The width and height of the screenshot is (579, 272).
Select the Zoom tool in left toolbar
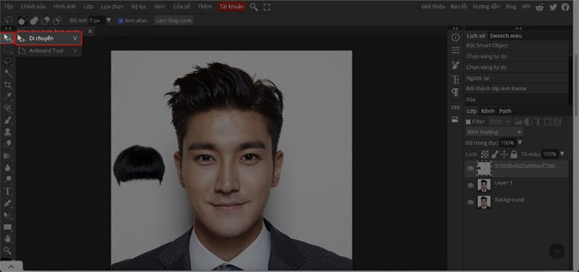click(x=8, y=250)
